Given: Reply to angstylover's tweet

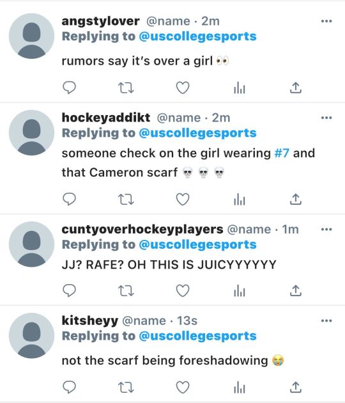Looking at the screenshot, I should coord(69,88).
